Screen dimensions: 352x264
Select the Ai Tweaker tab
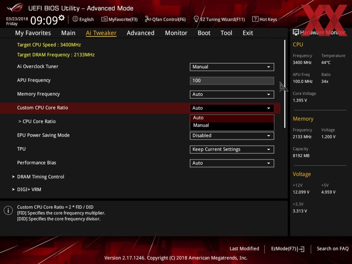[x=101, y=33]
